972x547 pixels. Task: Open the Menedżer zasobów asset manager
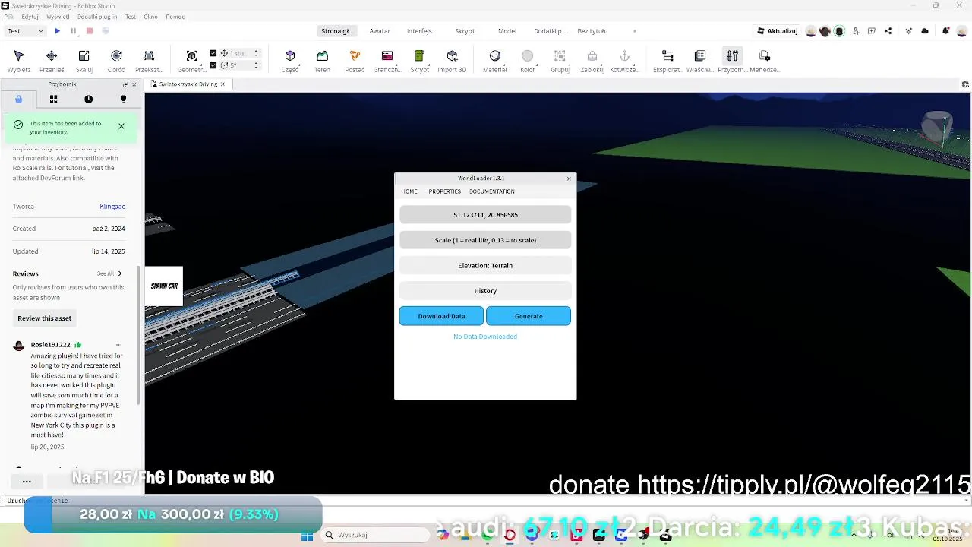pos(765,61)
